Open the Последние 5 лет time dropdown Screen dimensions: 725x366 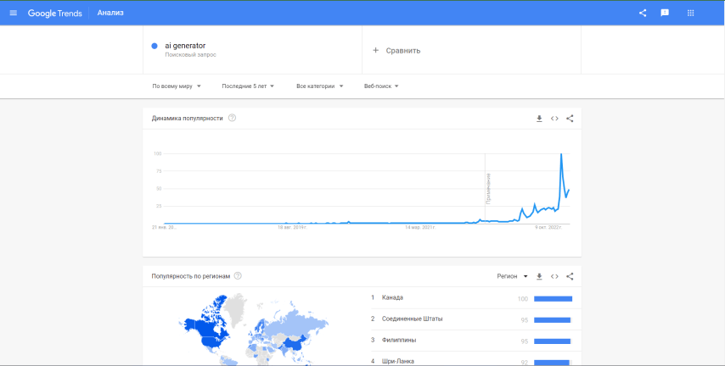(x=247, y=86)
